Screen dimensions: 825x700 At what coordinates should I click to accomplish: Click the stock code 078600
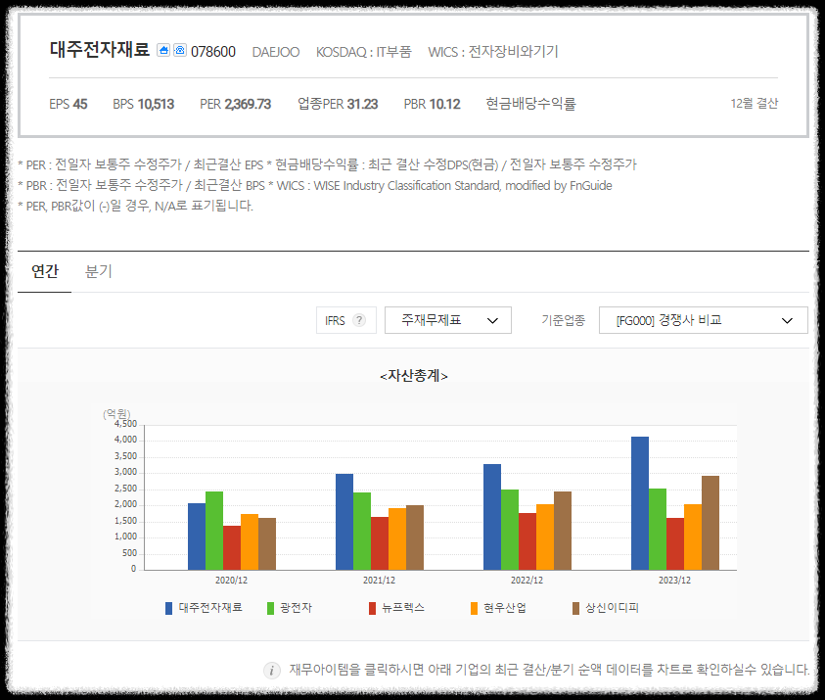click(213, 52)
